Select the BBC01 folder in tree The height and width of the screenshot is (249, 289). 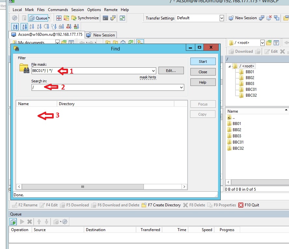(251, 90)
